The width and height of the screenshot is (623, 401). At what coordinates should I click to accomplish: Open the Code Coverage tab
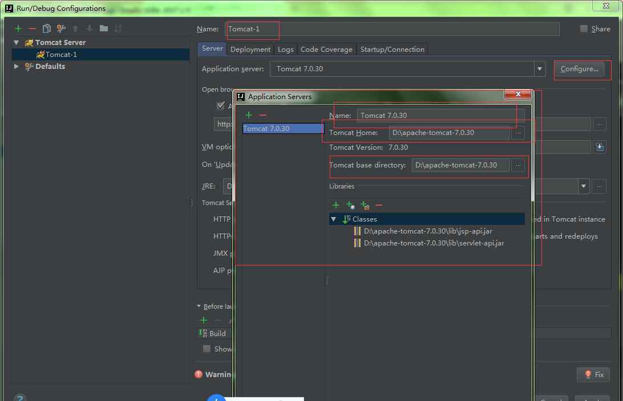point(326,49)
